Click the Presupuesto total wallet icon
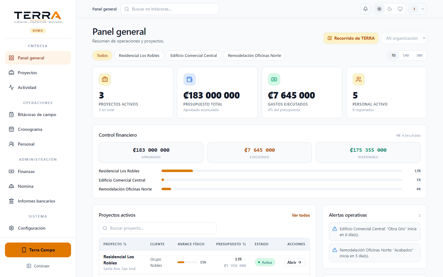 [190, 79]
